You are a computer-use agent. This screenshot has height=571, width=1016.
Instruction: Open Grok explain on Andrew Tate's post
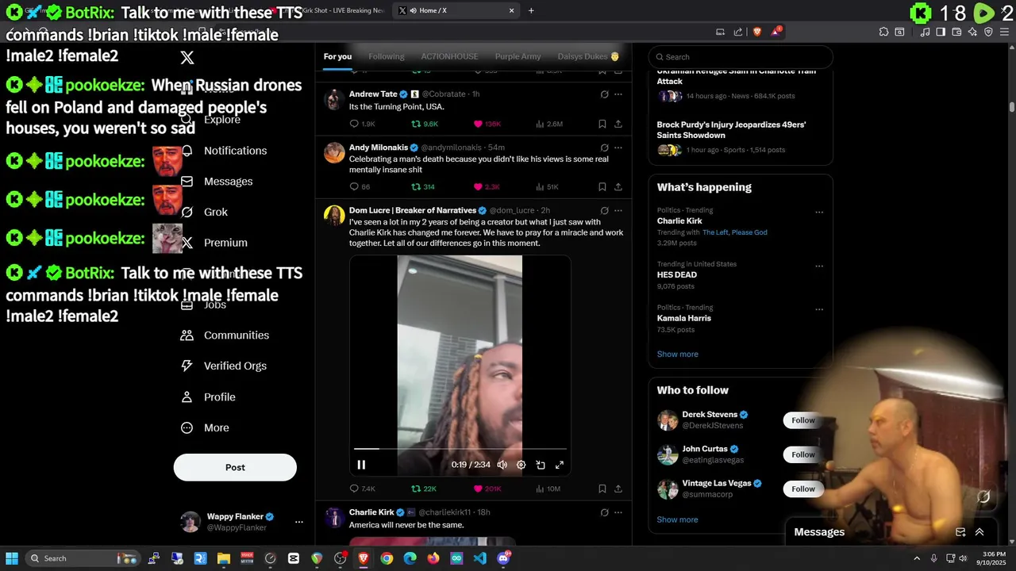[604, 94]
